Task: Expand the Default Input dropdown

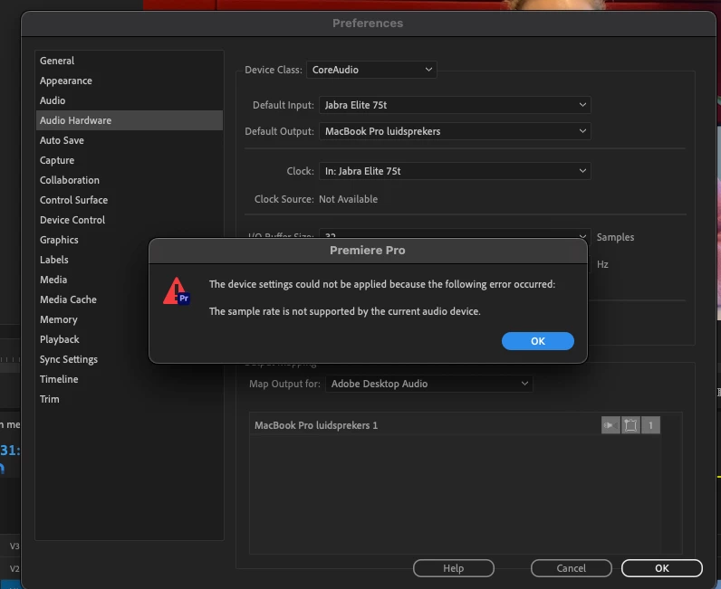Action: 455,105
